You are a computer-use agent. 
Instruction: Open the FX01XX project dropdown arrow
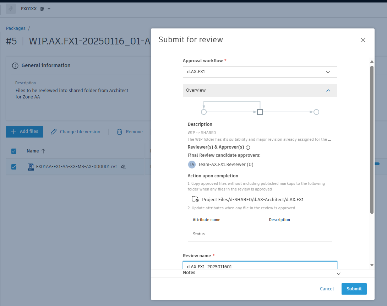point(49,9)
